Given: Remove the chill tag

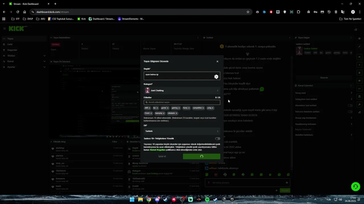Looking at the screenshot, I should (x=149, y=108).
